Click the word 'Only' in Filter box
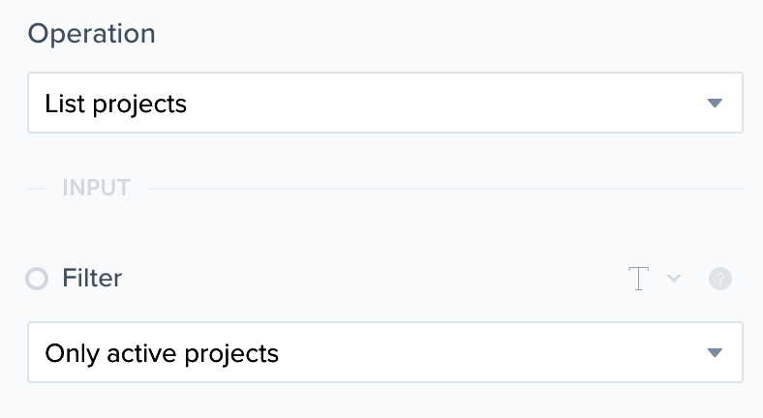 click(68, 353)
